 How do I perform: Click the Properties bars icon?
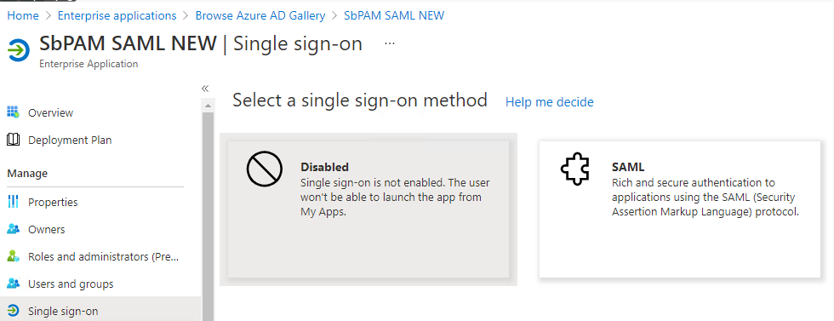pyautogui.click(x=13, y=203)
